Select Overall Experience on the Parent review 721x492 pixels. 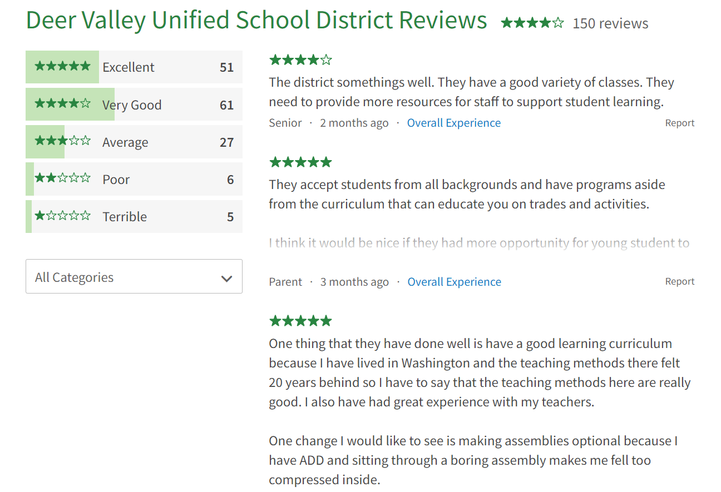pos(454,281)
